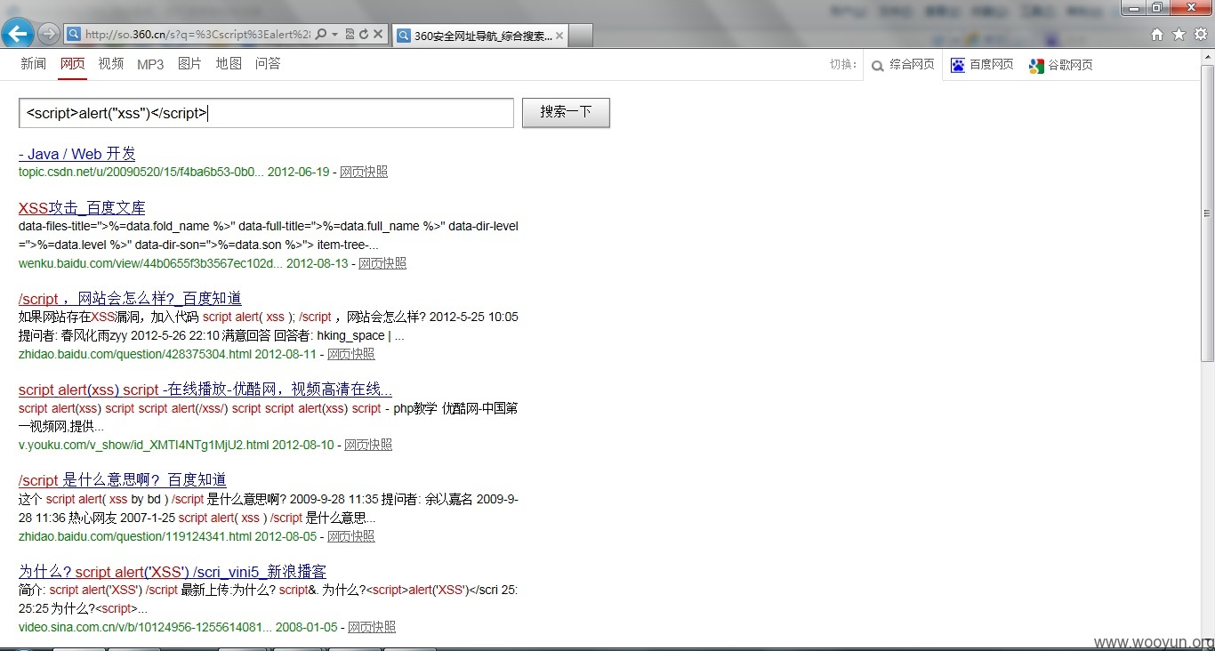The width and height of the screenshot is (1215, 651).
Task: Open the browser Home icon
Action: pyautogui.click(x=1157, y=35)
